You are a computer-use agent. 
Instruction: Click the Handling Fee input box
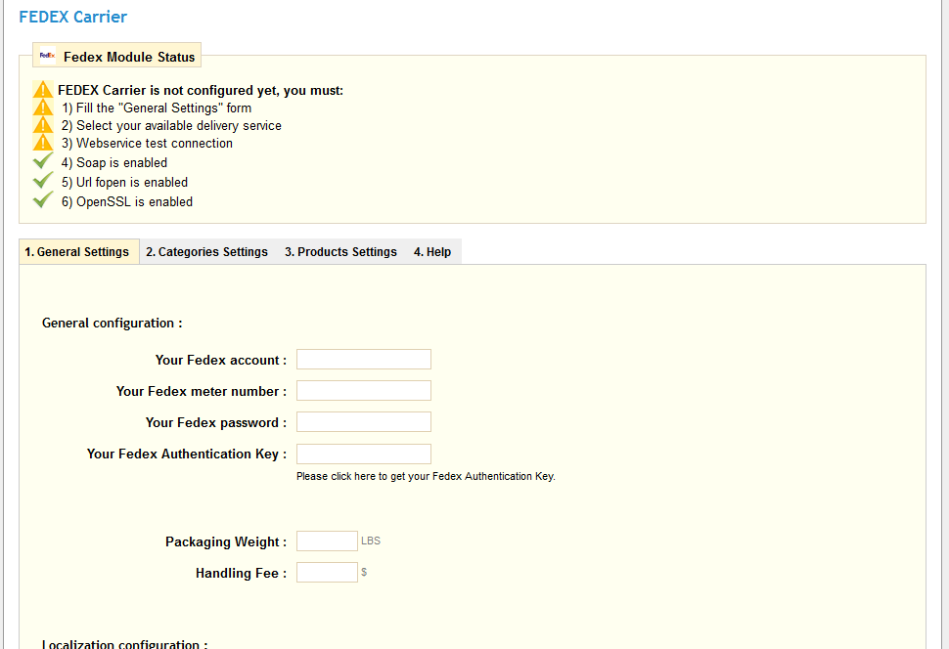pyautogui.click(x=327, y=573)
